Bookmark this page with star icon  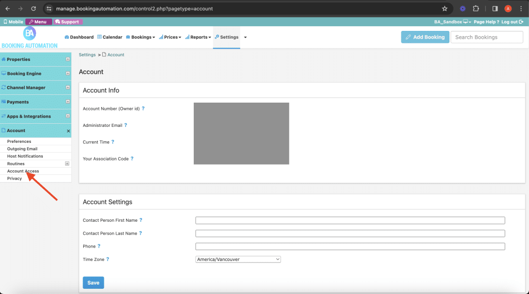[445, 9]
